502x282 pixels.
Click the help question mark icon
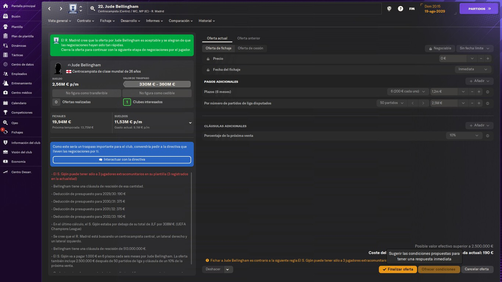coord(401,8)
